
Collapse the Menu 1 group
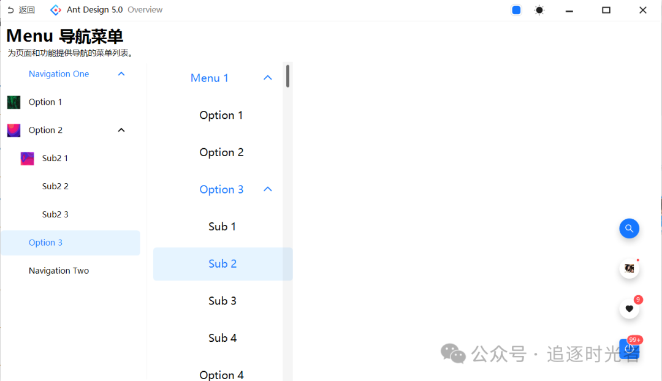pyautogui.click(x=268, y=78)
